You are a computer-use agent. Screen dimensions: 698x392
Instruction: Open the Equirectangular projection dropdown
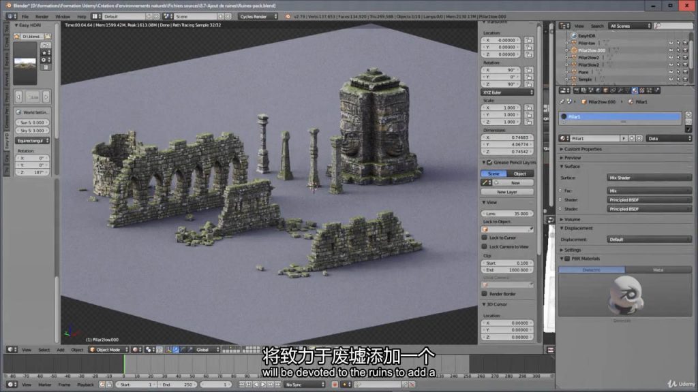coord(33,141)
